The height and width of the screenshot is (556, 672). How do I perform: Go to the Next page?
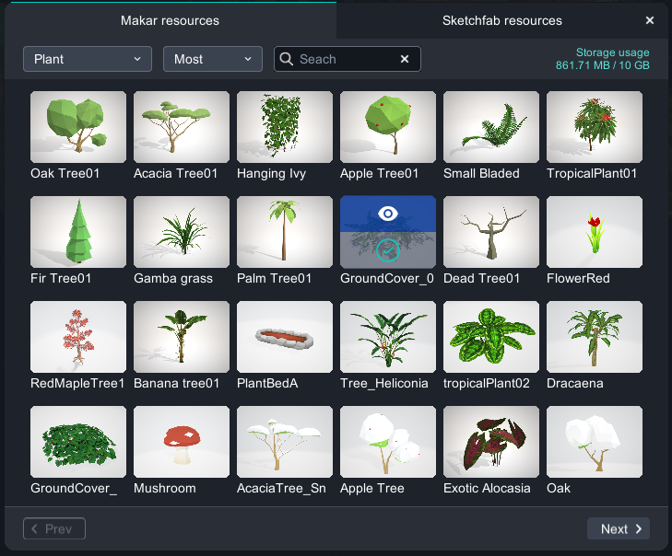619,528
